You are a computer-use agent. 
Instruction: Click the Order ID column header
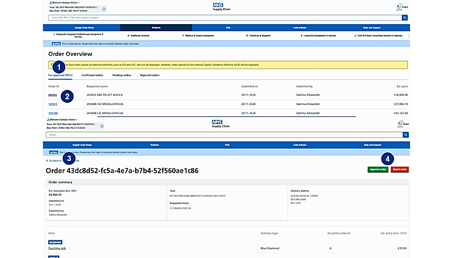pos(53,86)
